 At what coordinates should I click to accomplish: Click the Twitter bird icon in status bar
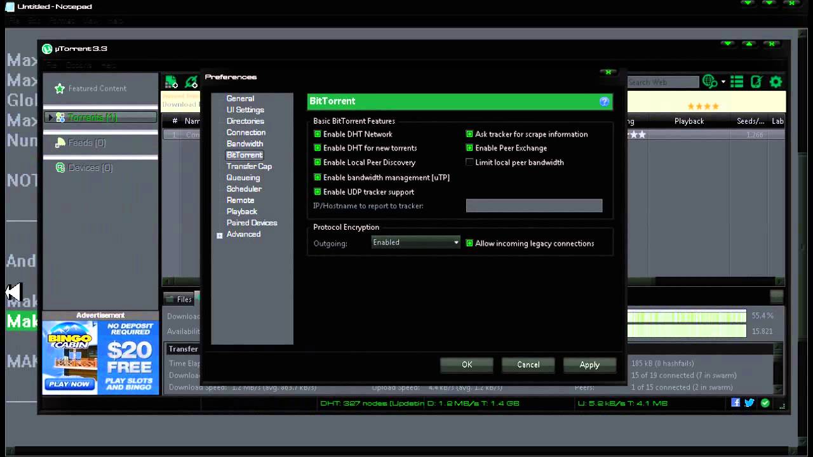(x=749, y=402)
